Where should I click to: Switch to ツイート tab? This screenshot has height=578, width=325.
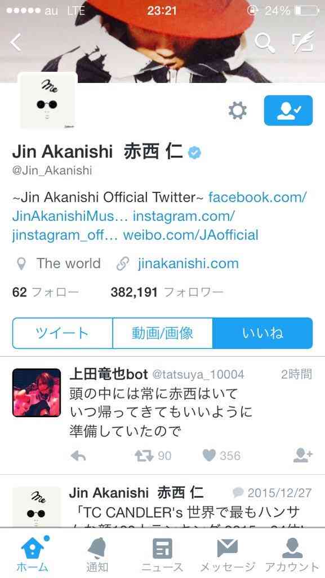pos(63,333)
